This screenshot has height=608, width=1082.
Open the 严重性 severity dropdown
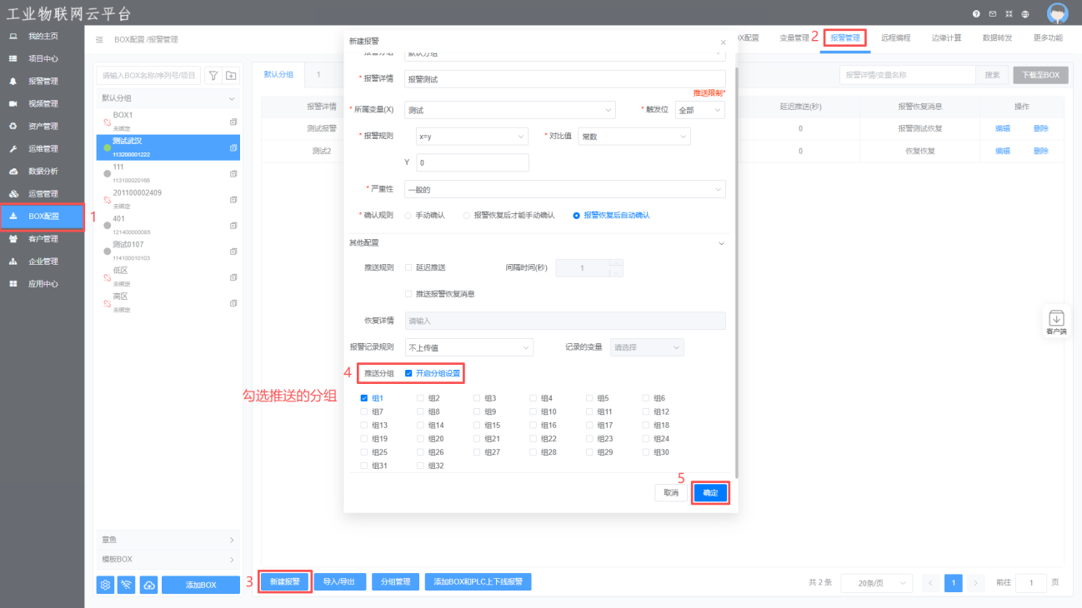(x=564, y=190)
